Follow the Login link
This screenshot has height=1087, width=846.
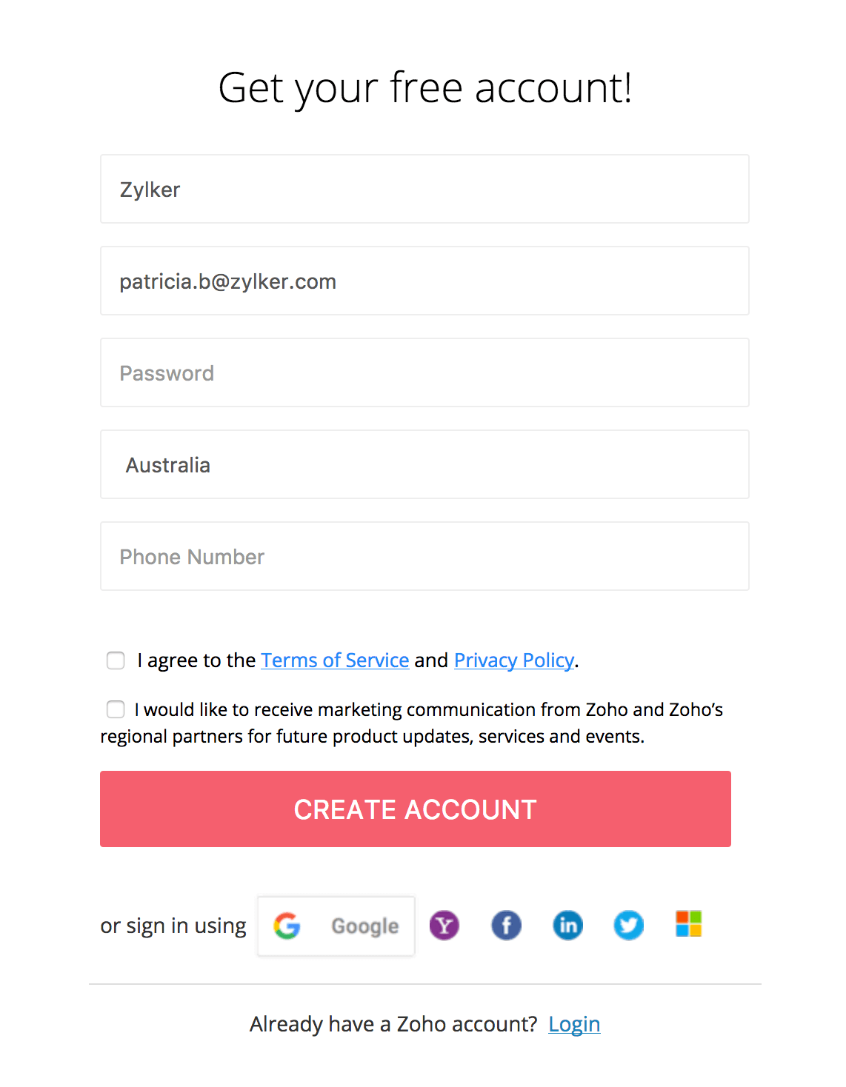[x=574, y=1024]
